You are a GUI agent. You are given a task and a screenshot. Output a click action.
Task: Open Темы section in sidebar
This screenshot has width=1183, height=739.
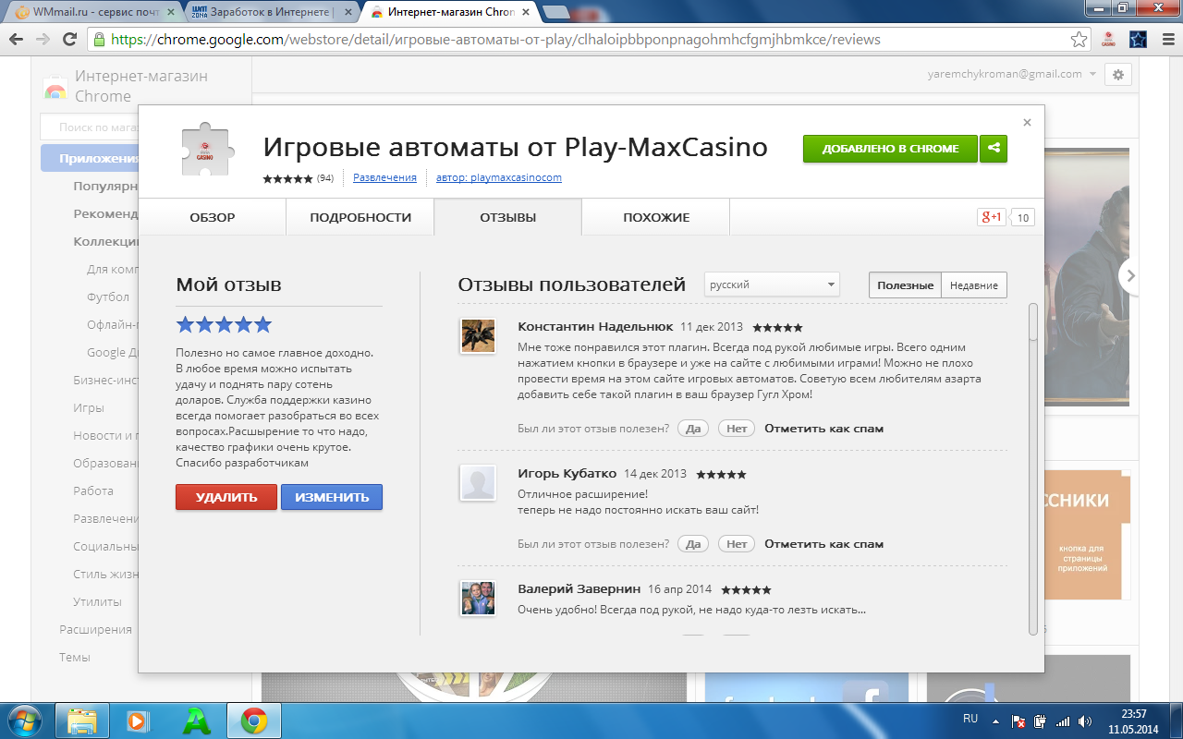coord(75,658)
